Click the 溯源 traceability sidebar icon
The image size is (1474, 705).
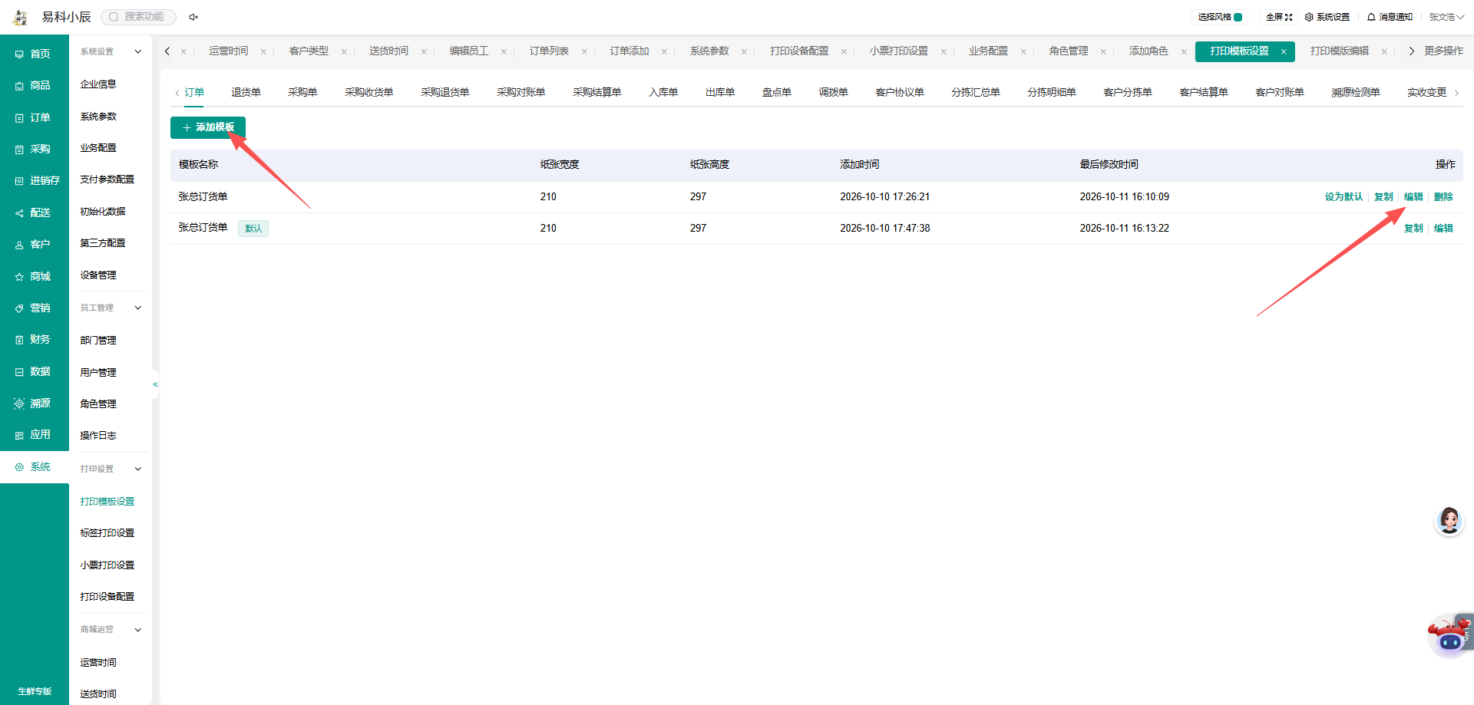point(19,404)
